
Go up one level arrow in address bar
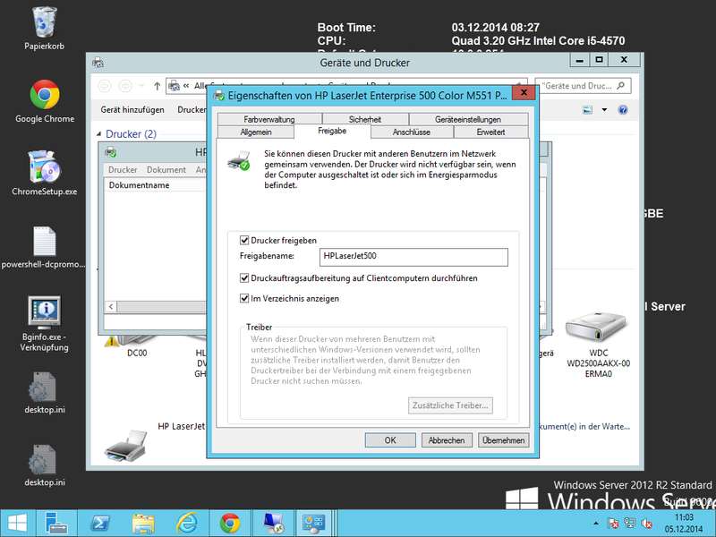157,86
